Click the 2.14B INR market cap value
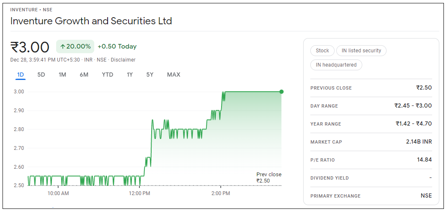 tap(419, 142)
